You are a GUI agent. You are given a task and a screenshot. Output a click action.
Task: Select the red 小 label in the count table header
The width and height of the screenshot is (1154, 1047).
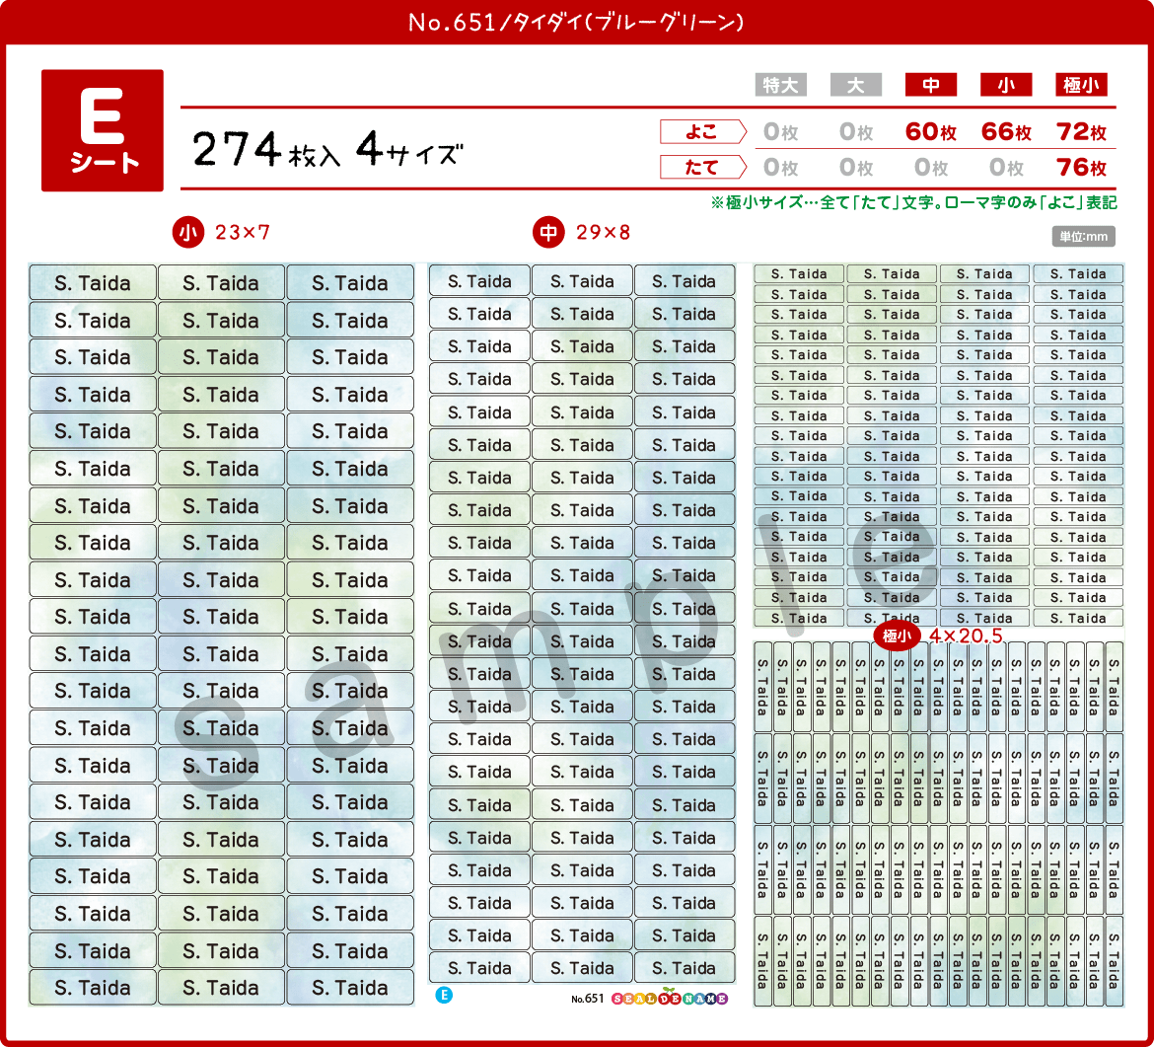1006,85
